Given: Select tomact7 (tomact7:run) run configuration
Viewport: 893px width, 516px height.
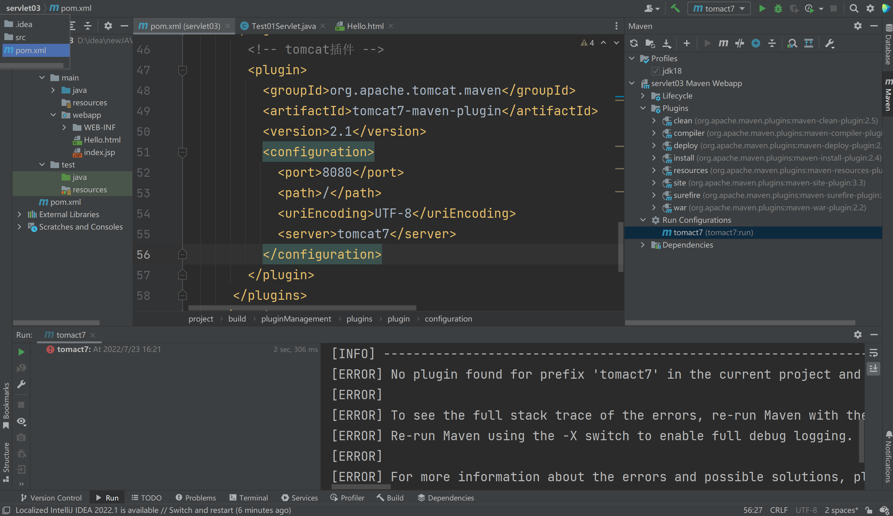Looking at the screenshot, I should 753,232.
